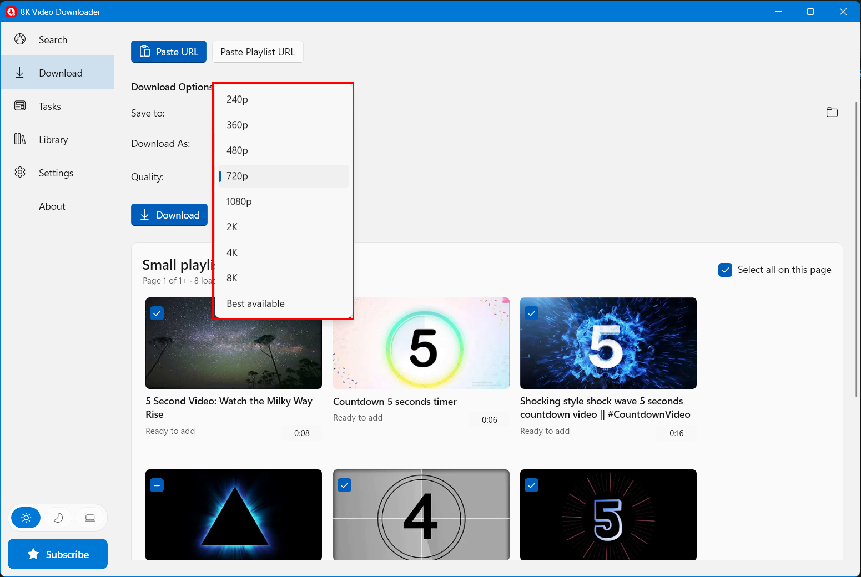Select system theme monitor icon
861x577 pixels.
pos(90,518)
